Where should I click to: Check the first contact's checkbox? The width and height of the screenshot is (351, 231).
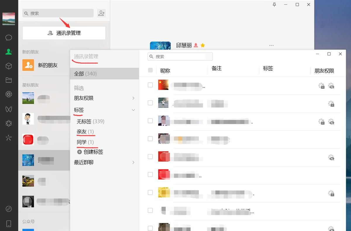click(x=150, y=85)
